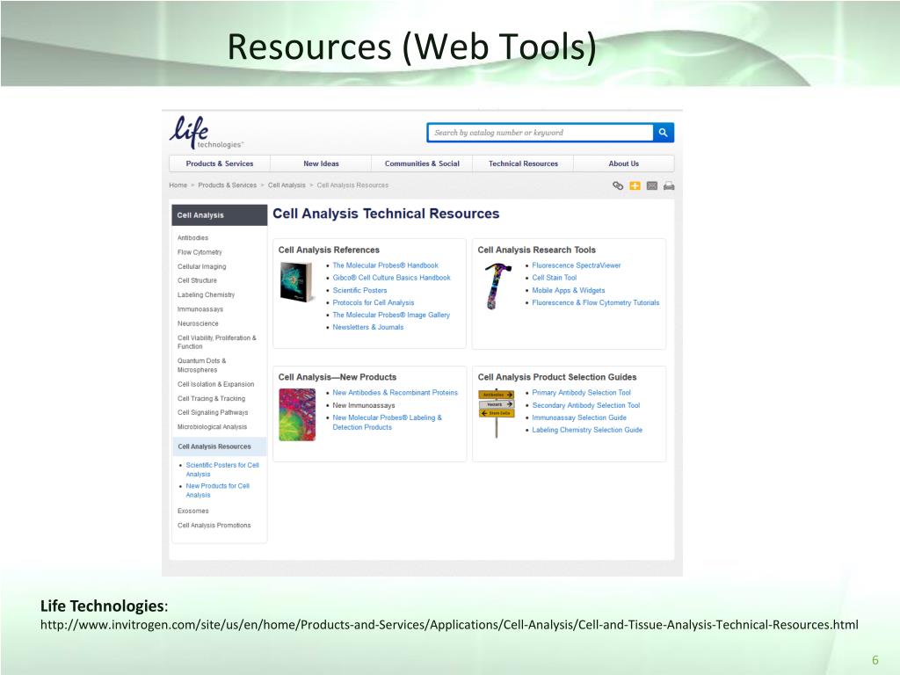Open Fluorescence SpectraViewer link
This screenshot has width=900, height=675.
tap(577, 265)
